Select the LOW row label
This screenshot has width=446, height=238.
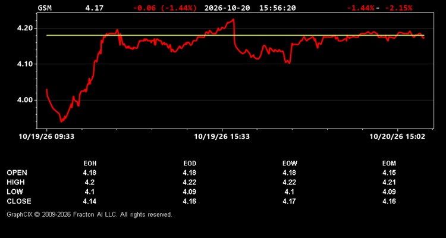point(15,192)
